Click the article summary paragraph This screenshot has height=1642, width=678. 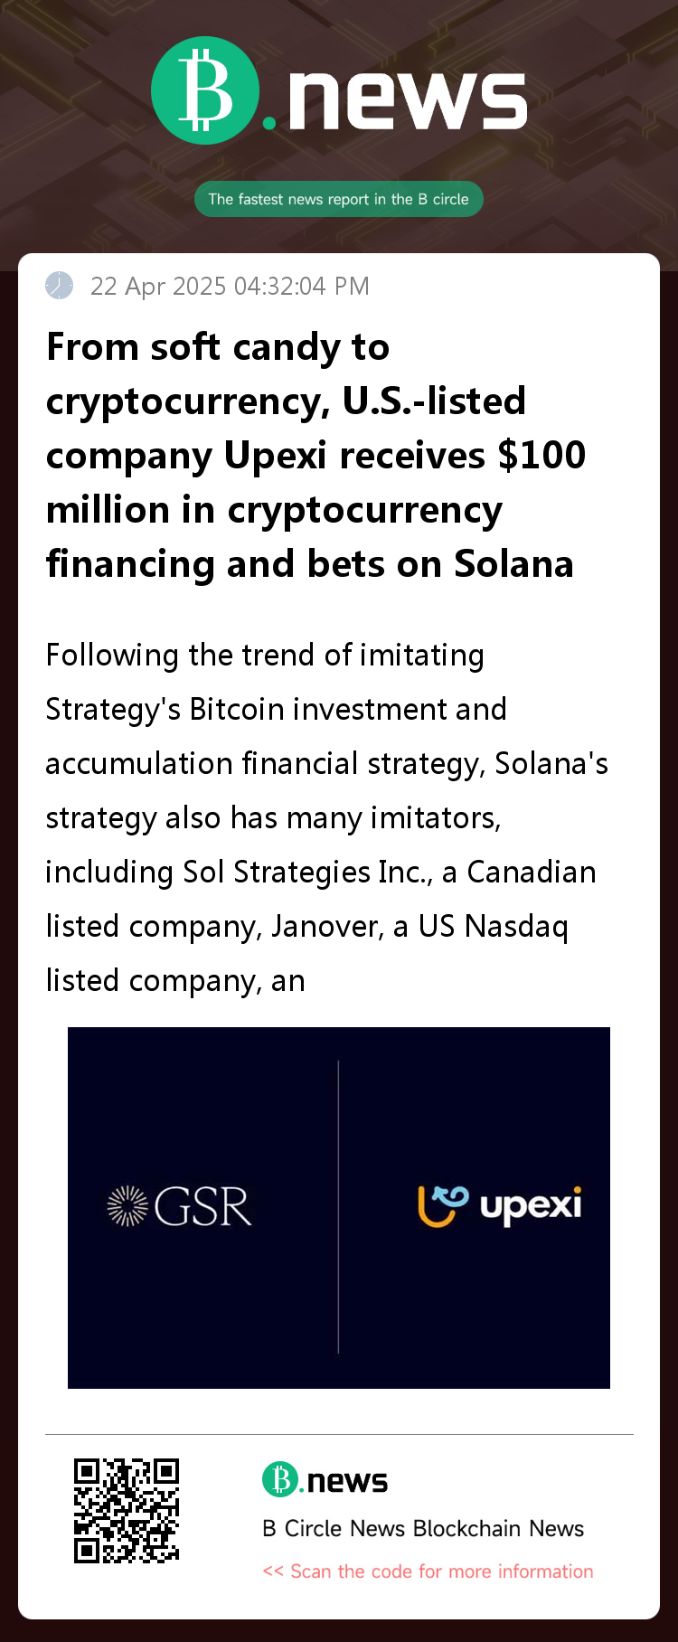pos(326,817)
